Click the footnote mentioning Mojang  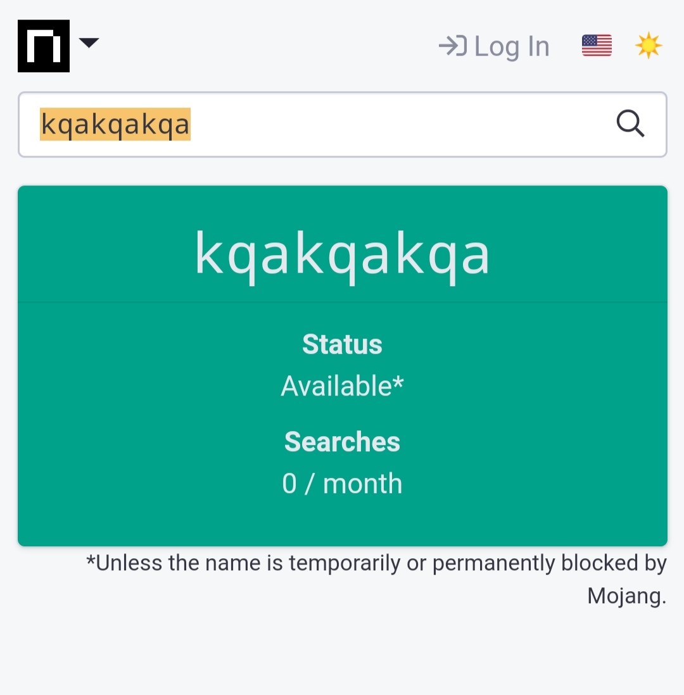376,579
